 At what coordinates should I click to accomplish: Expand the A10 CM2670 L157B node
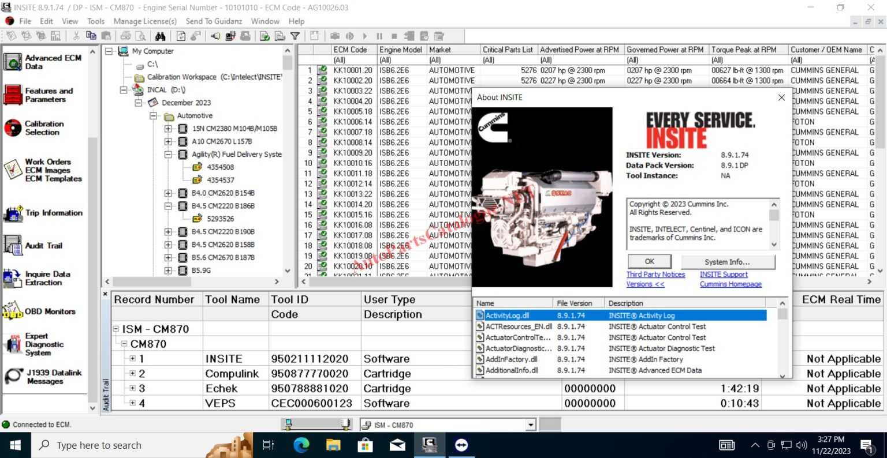168,141
